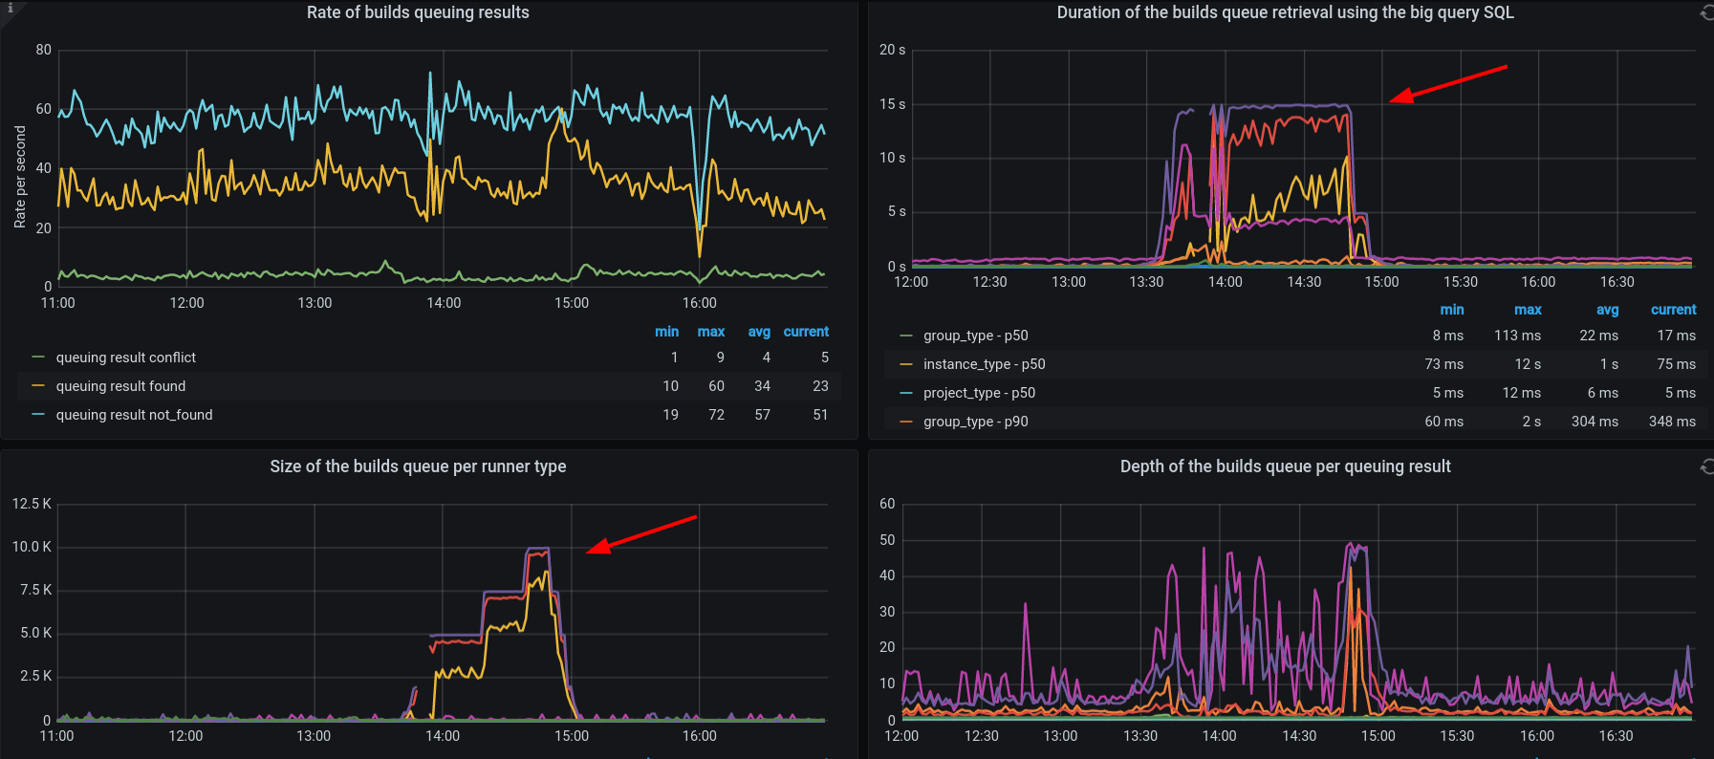Click the queuing result found legend label

pos(120,386)
